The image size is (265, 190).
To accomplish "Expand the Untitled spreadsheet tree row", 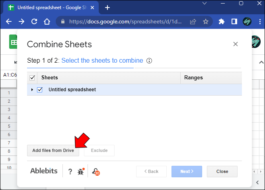I will [32, 90].
